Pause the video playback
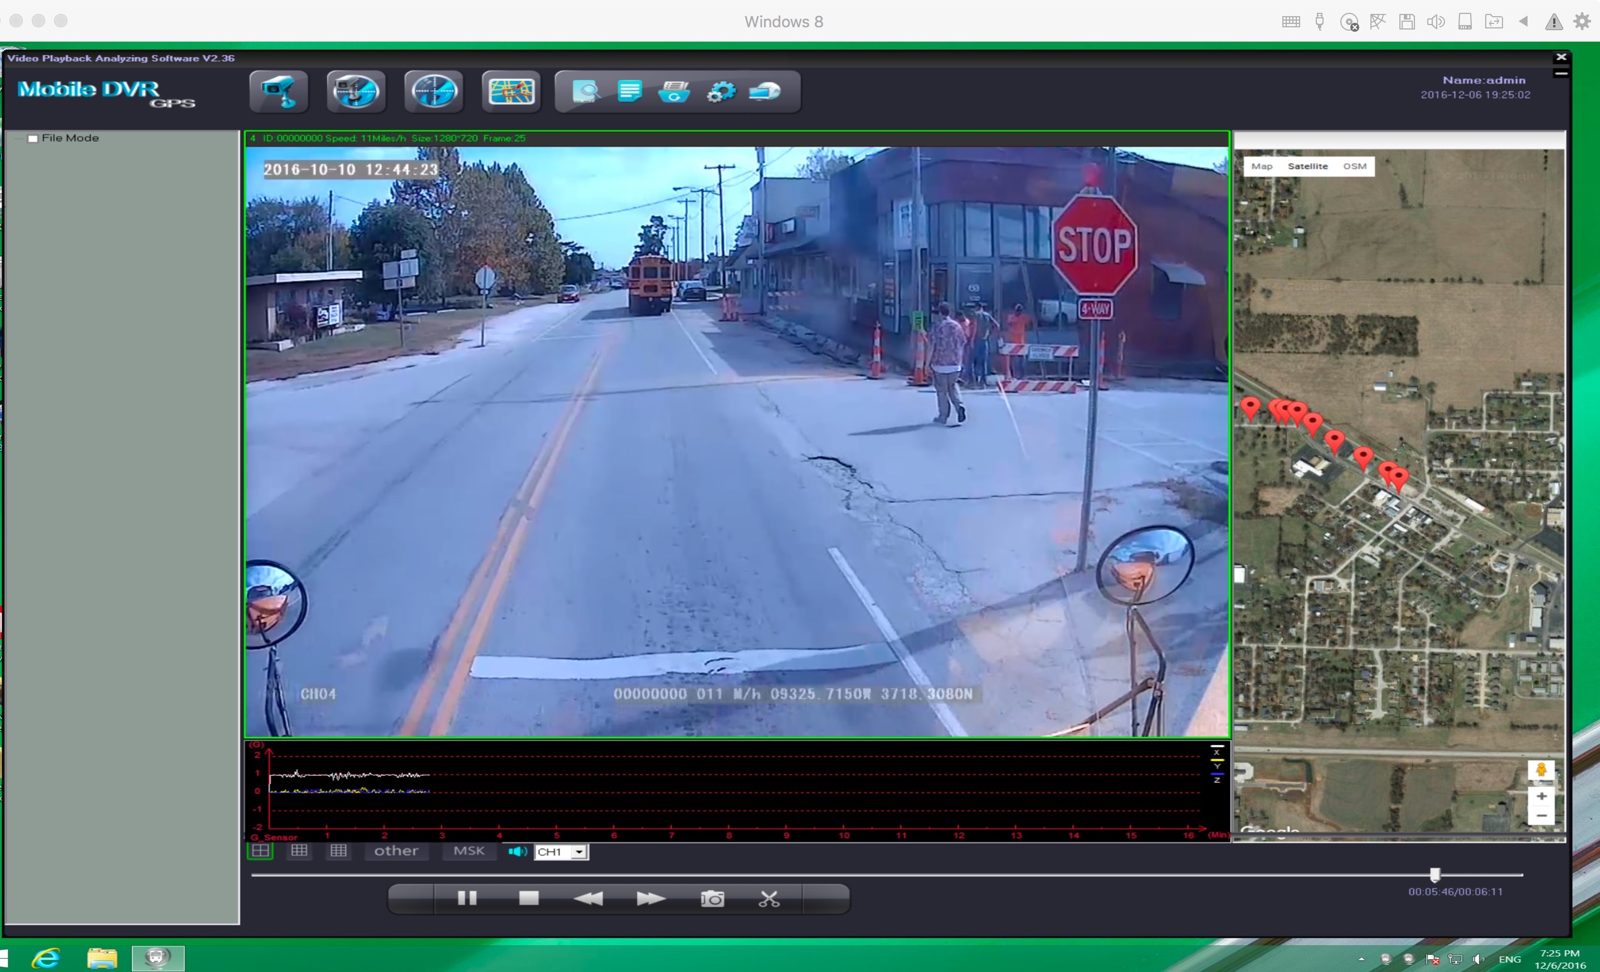The height and width of the screenshot is (972, 1600). (467, 898)
